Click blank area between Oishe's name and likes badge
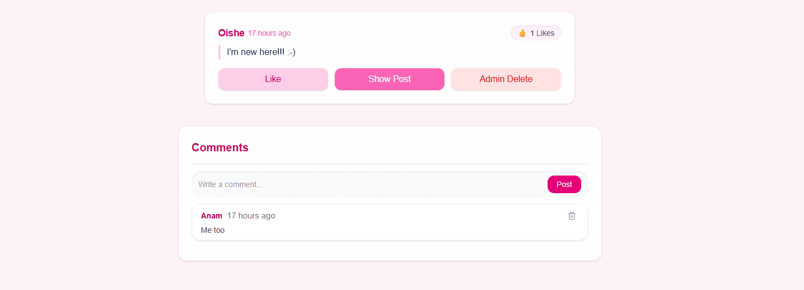 coord(397,33)
